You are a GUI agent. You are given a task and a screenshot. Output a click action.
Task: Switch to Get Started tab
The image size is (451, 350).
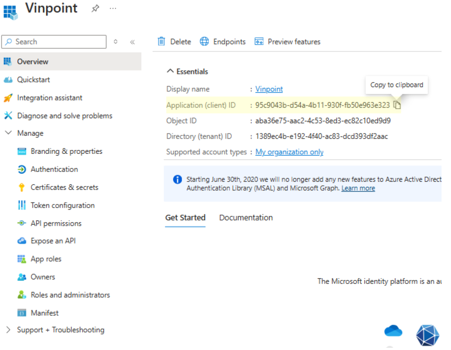coord(185,218)
